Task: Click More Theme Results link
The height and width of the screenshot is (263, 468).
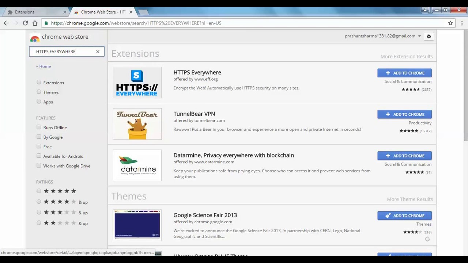Action: point(410,199)
